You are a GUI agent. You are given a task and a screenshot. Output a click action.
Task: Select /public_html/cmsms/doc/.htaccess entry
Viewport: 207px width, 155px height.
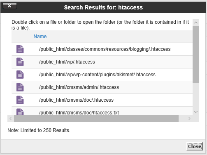(76, 100)
